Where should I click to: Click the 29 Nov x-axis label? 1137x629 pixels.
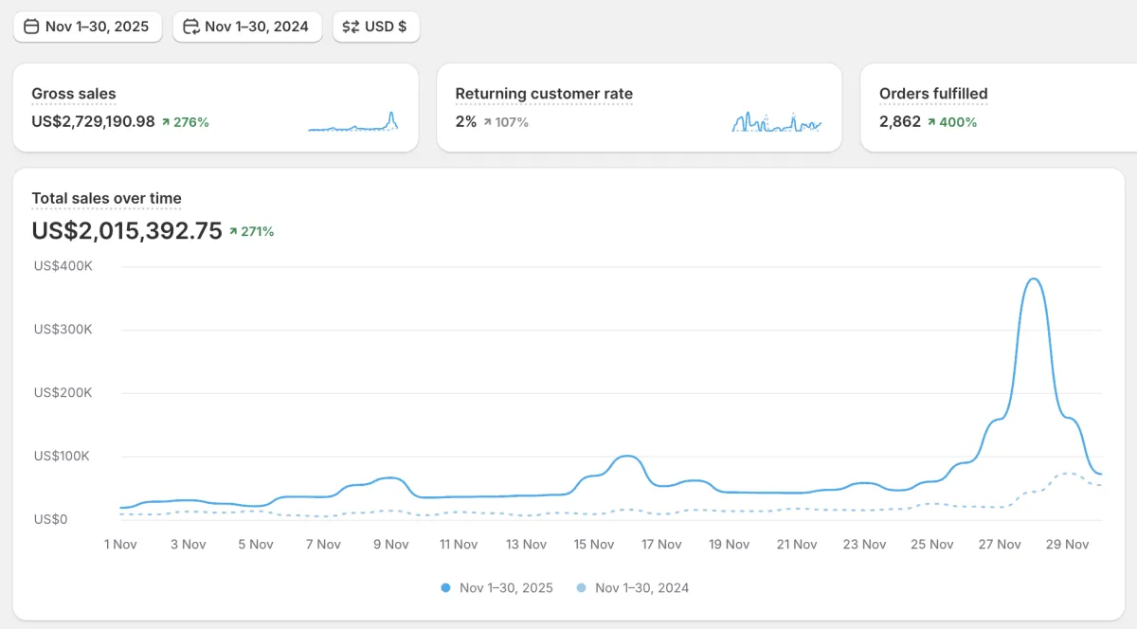click(x=1067, y=544)
